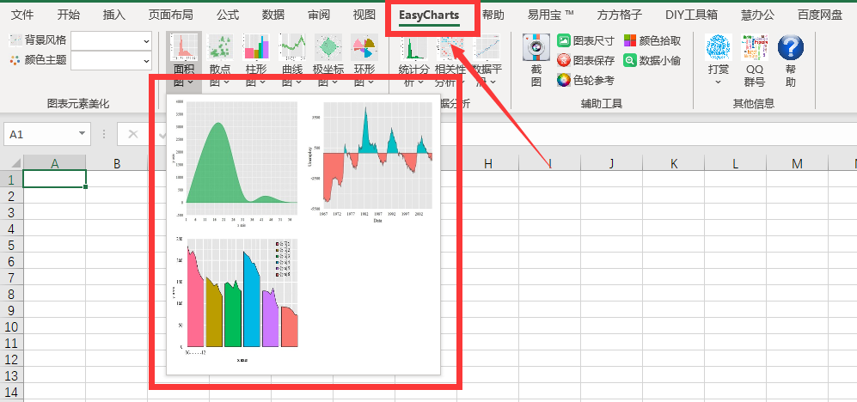Image resolution: width=857 pixels, height=402 pixels.
Task: Switch to the 页面布局 ribbon tab
Action: pos(170,15)
